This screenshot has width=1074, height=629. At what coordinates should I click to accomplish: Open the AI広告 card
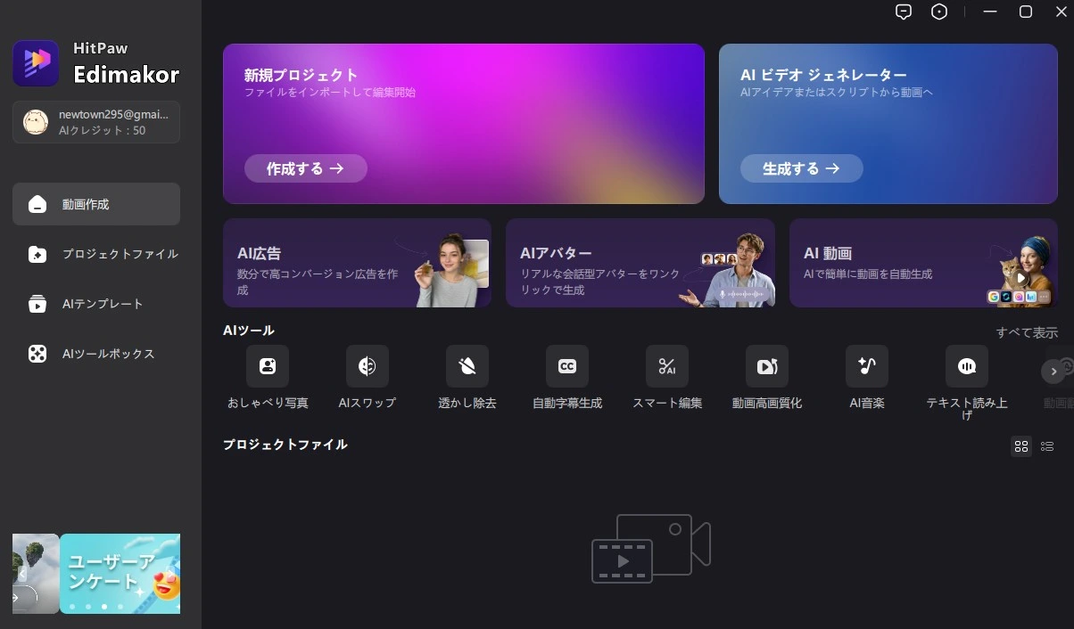(357, 263)
